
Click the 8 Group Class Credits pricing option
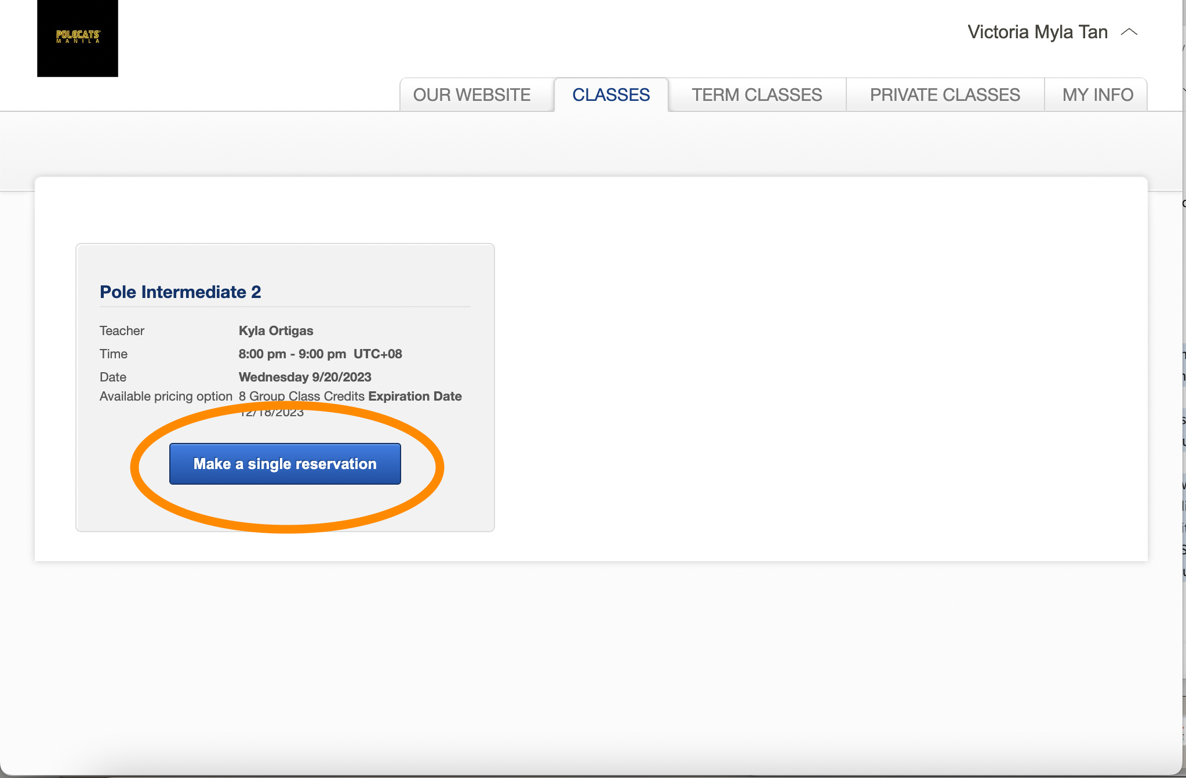pyautogui.click(x=301, y=396)
